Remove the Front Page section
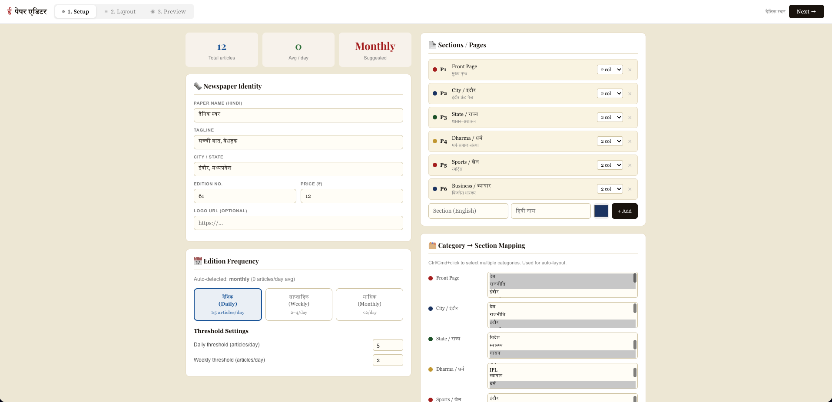This screenshot has width=832, height=402. [630, 70]
